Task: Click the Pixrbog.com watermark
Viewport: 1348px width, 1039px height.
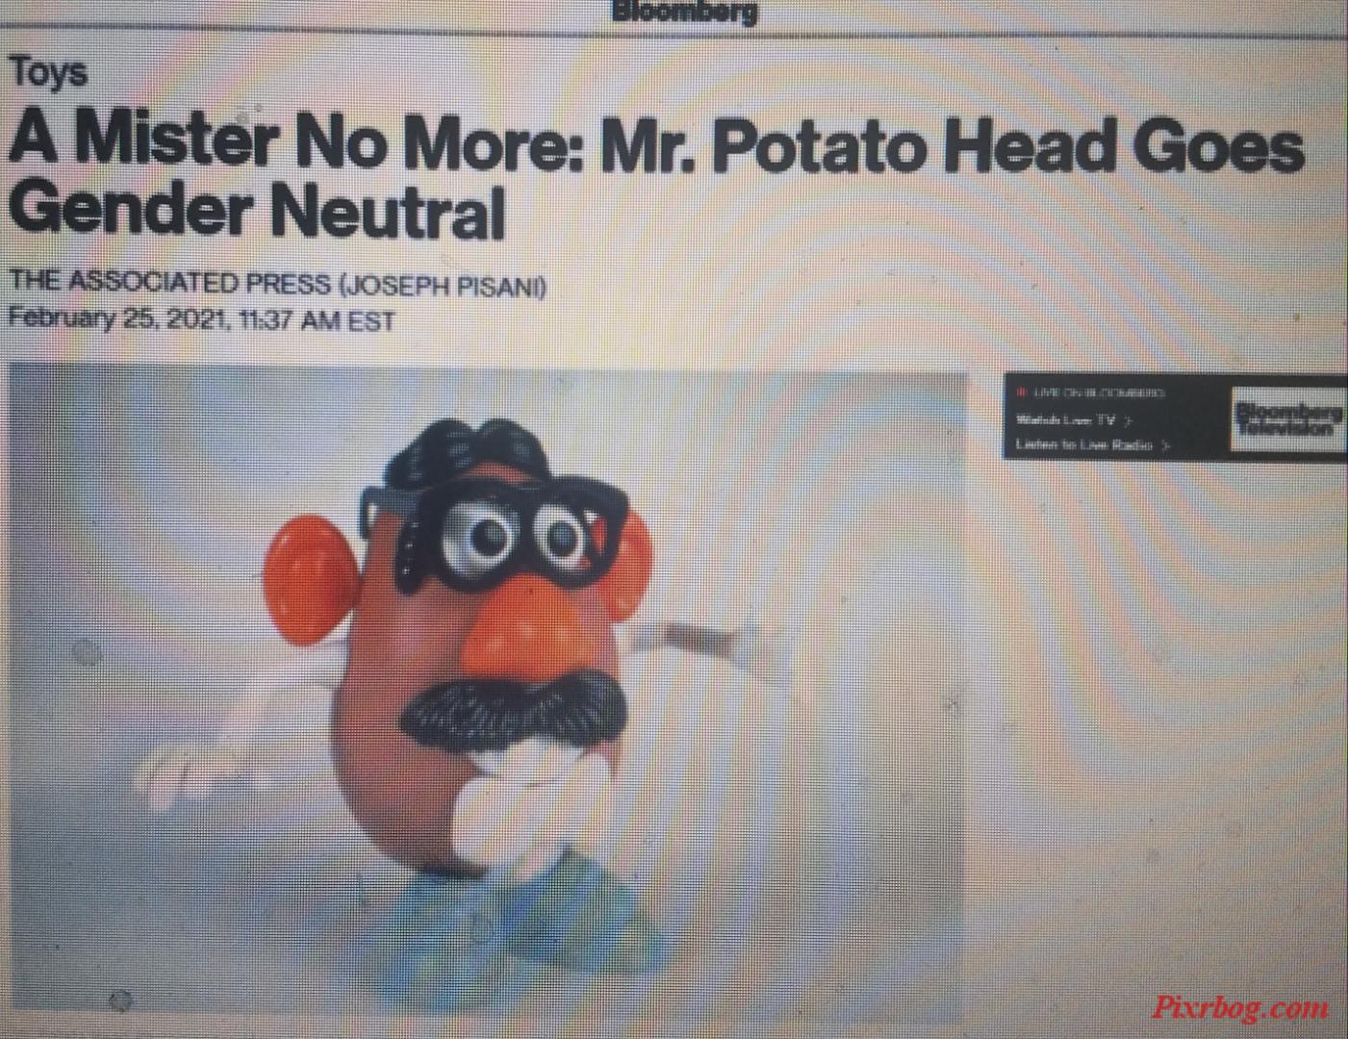Action: tap(1241, 1007)
